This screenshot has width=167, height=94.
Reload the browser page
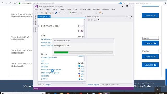pyautogui.click(x=10, y=3)
